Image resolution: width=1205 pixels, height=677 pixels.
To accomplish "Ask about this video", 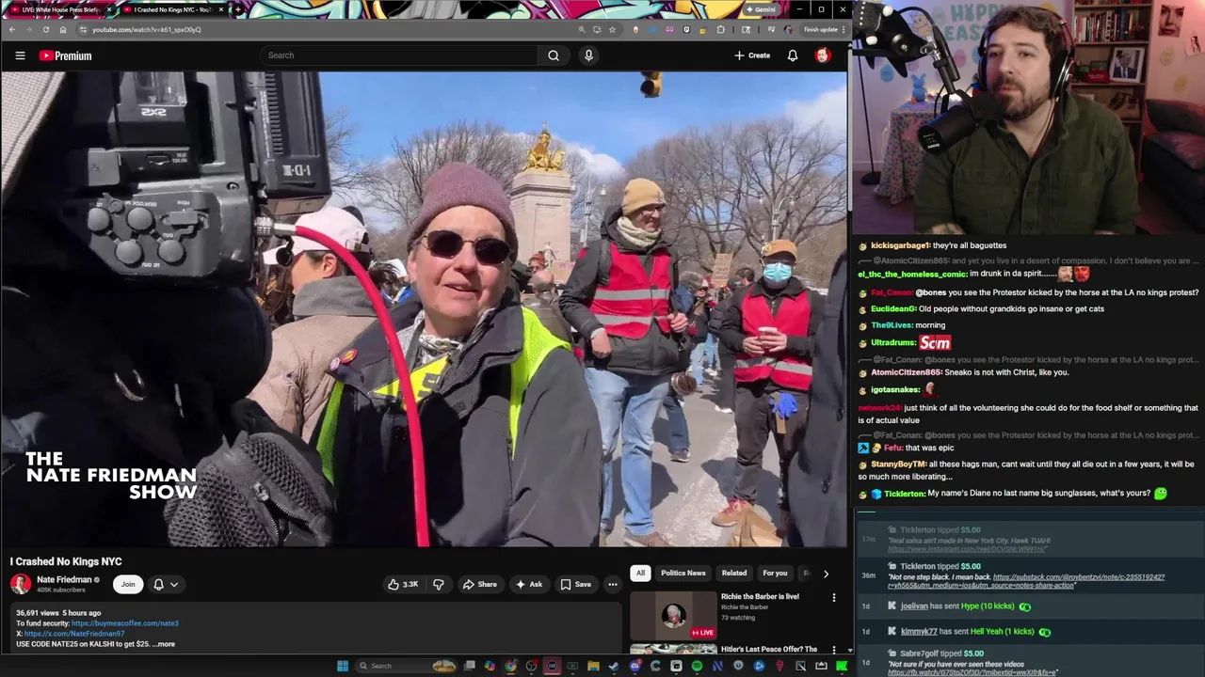I will (x=528, y=584).
